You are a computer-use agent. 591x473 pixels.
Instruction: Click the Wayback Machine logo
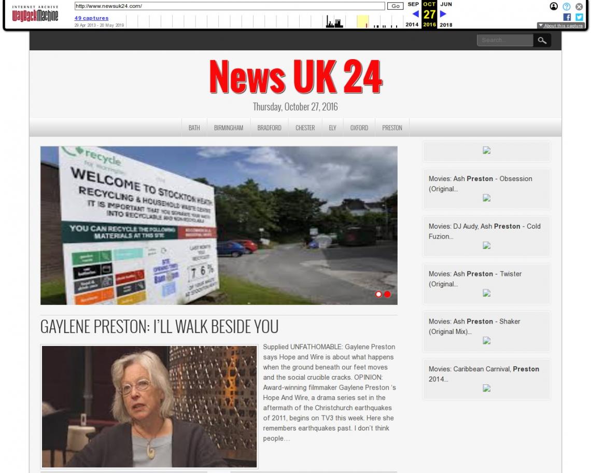click(35, 13)
